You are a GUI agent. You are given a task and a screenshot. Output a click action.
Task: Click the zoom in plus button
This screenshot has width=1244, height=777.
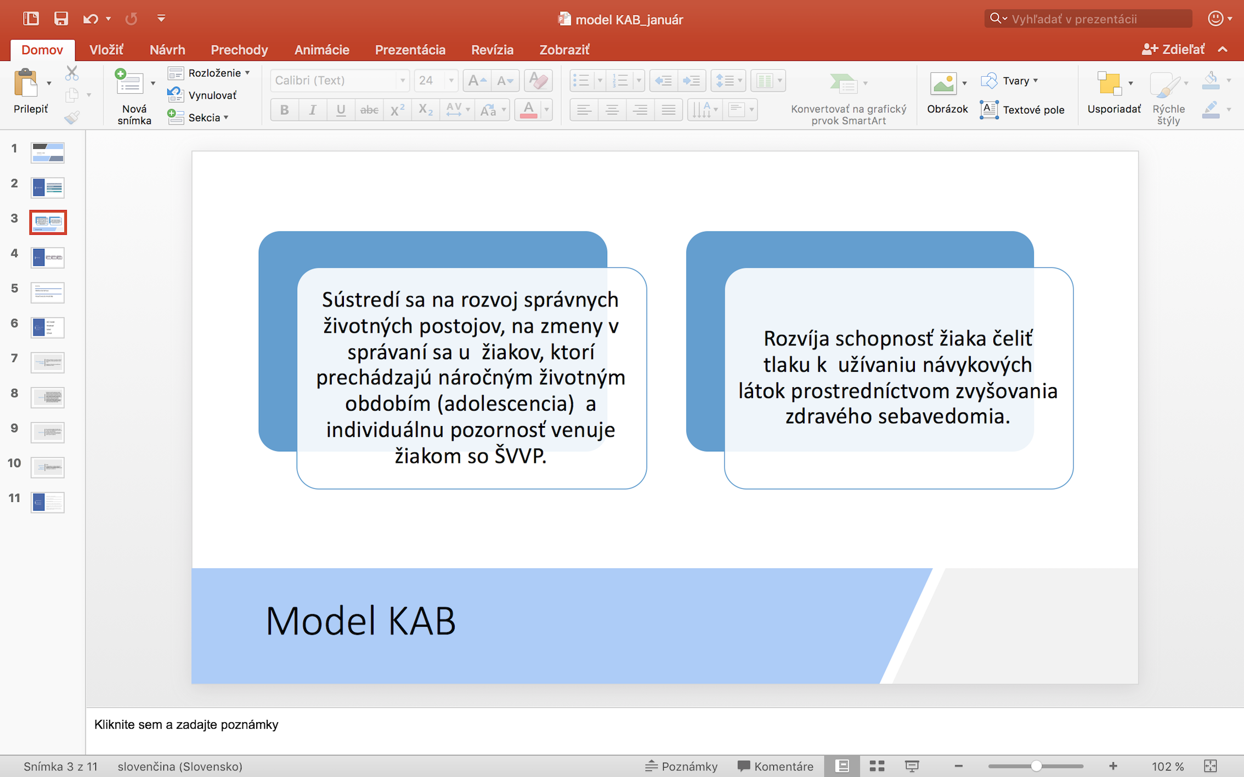(x=1113, y=766)
